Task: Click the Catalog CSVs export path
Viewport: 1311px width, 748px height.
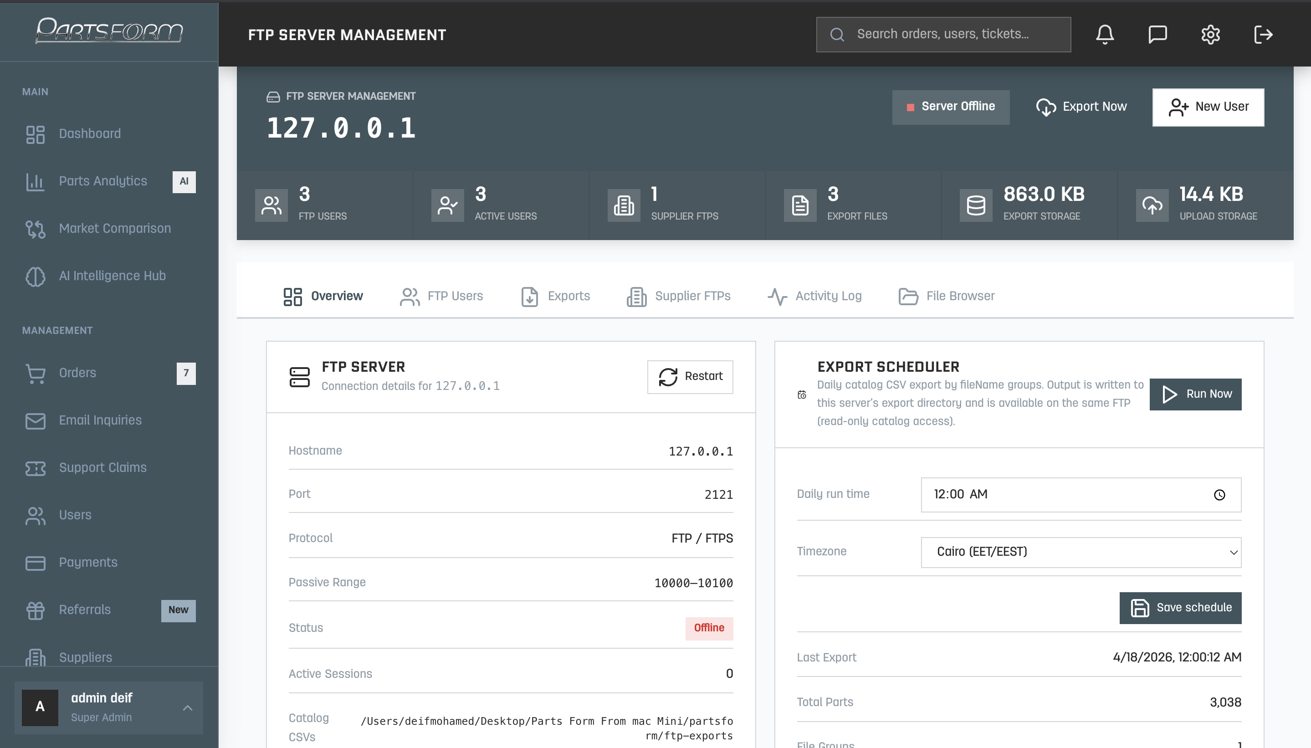Action: (547, 728)
